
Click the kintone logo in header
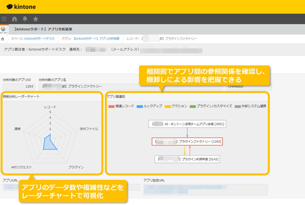(21, 7)
